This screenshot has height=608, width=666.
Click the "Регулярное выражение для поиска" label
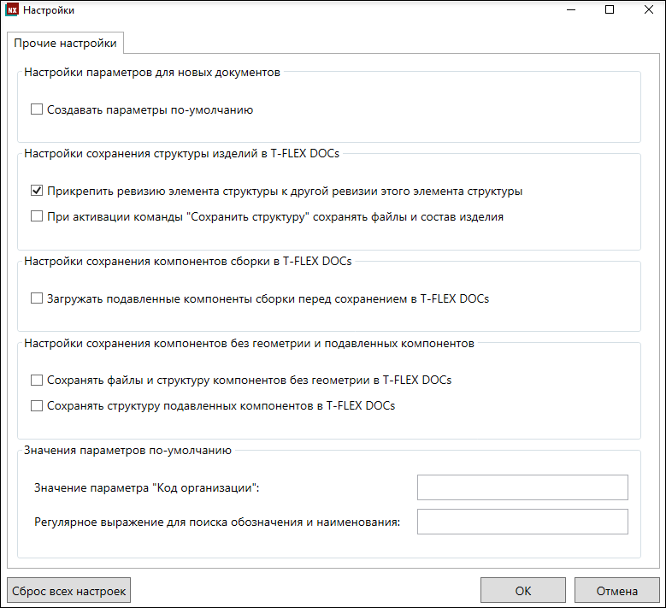click(x=217, y=522)
